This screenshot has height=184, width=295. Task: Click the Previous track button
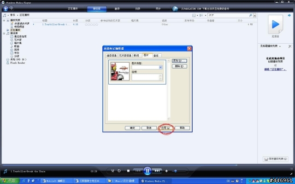tap(138, 171)
